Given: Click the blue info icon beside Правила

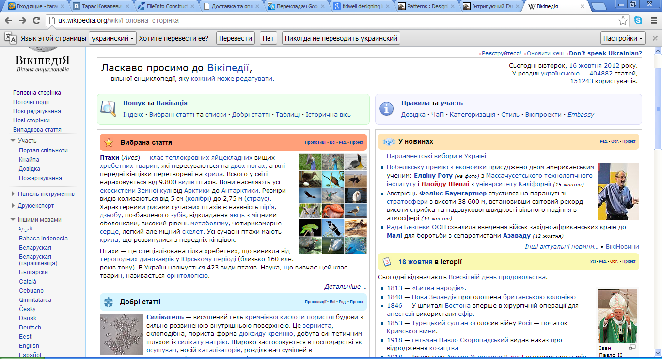Looking at the screenshot, I should tap(386, 109).
